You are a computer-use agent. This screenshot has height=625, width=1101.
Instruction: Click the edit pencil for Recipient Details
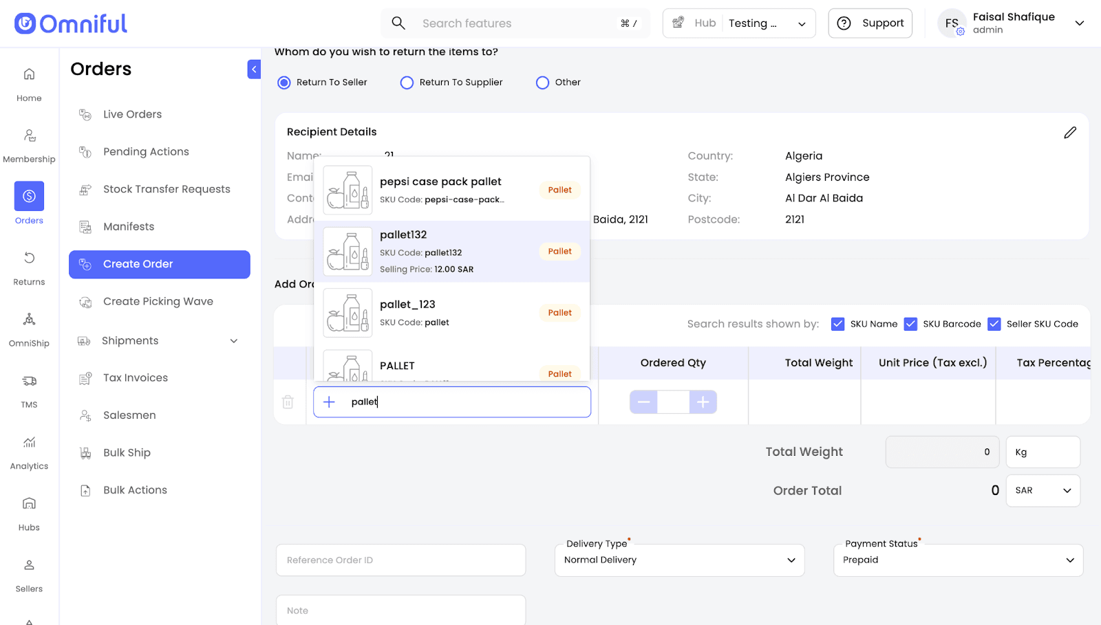(x=1069, y=133)
